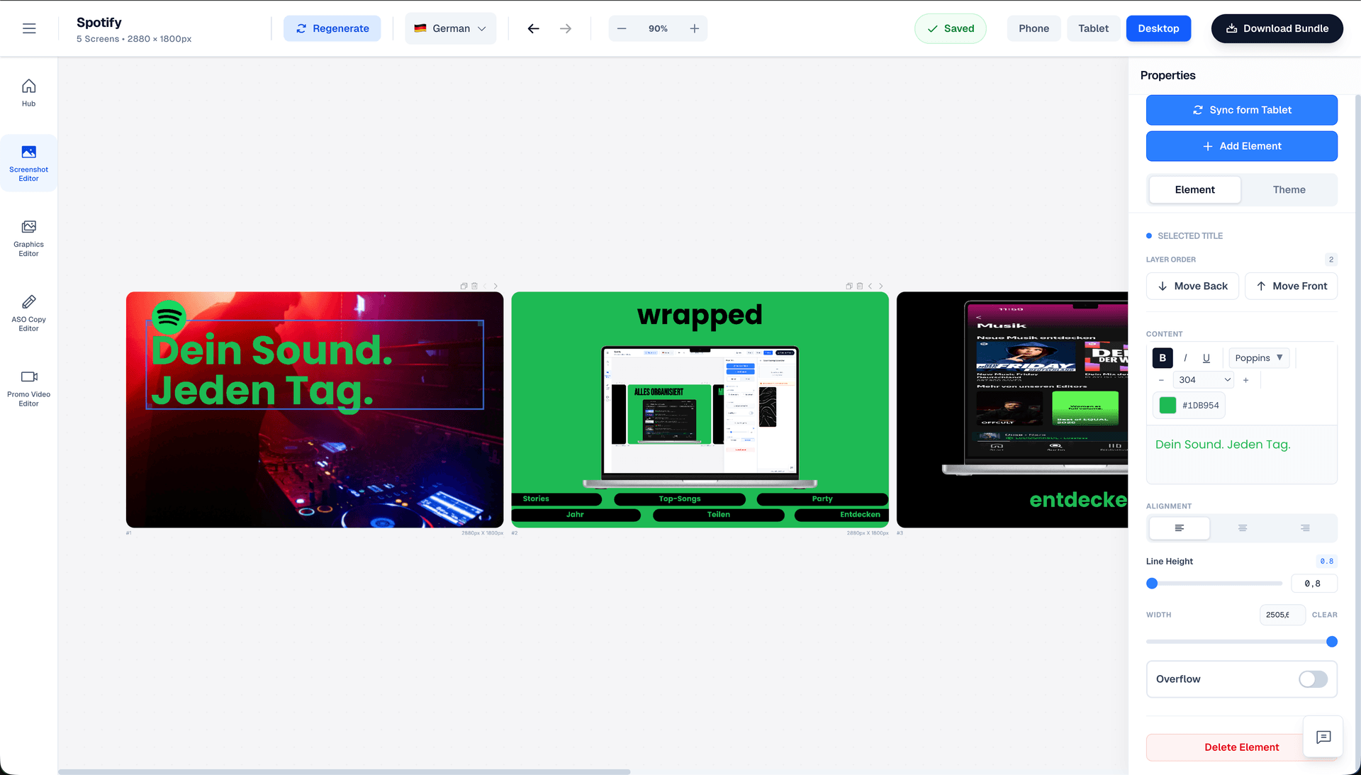Switch to the Graphics Editor
The width and height of the screenshot is (1361, 775).
pyautogui.click(x=28, y=238)
